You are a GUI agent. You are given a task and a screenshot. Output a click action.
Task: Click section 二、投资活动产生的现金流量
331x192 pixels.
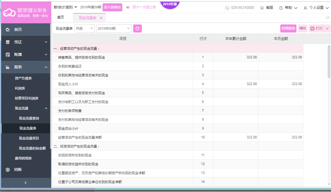[x=178, y=146]
